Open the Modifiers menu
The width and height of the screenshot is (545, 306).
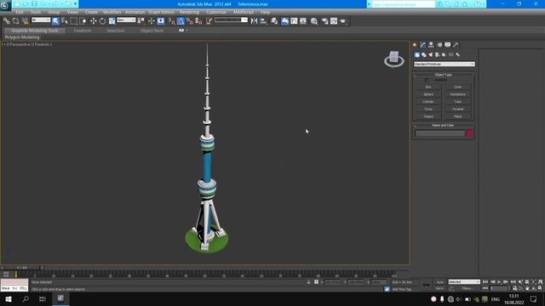(x=112, y=12)
